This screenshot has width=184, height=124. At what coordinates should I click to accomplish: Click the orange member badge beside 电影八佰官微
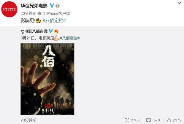point(56,31)
